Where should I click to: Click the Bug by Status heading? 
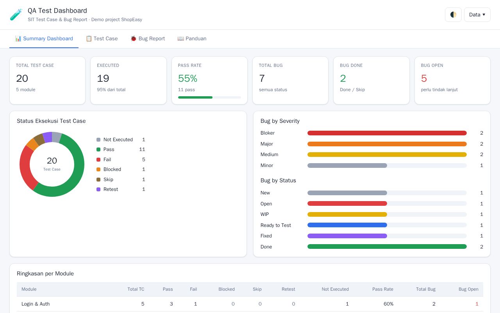coord(278,180)
